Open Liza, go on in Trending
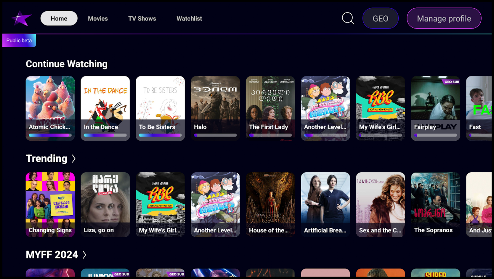 tap(105, 205)
